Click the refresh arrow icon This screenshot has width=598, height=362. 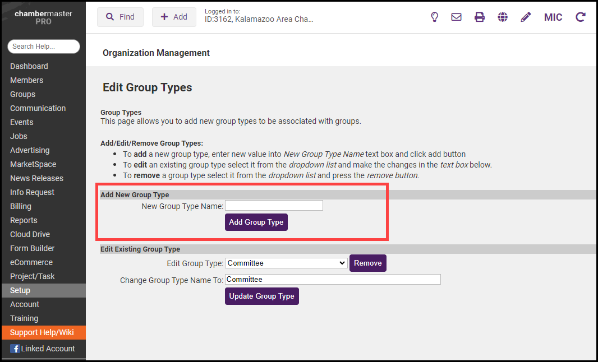[x=581, y=17]
